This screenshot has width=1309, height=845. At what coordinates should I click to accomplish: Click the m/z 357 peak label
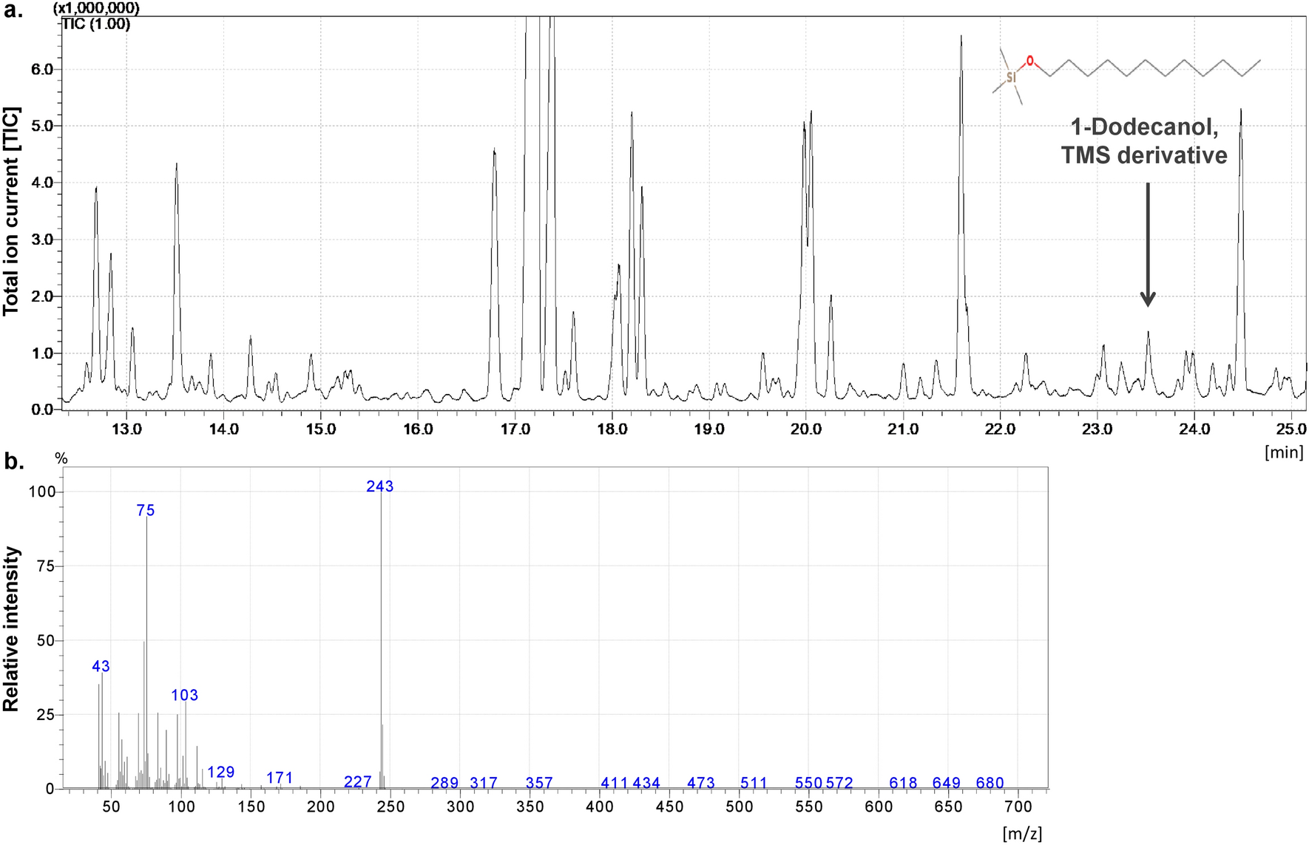coord(539,783)
